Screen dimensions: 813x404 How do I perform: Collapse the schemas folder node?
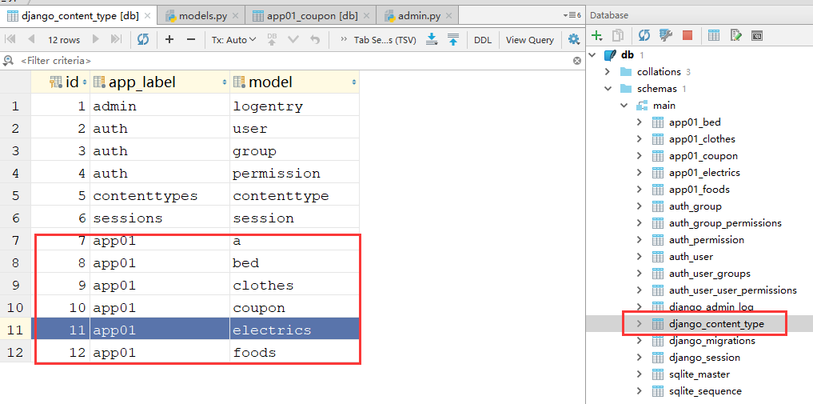[x=608, y=89]
